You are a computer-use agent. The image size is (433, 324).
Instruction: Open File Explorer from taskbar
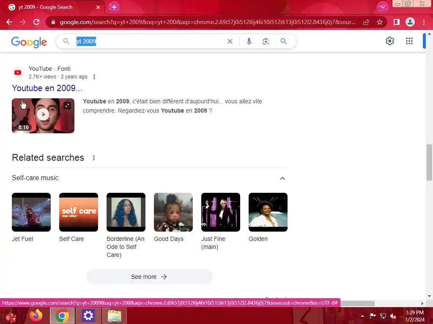tap(114, 316)
